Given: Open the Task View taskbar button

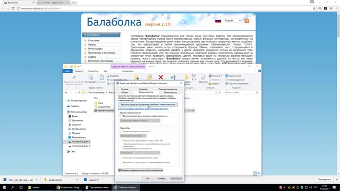Looking at the screenshot, I should pyautogui.click(x=21, y=187).
